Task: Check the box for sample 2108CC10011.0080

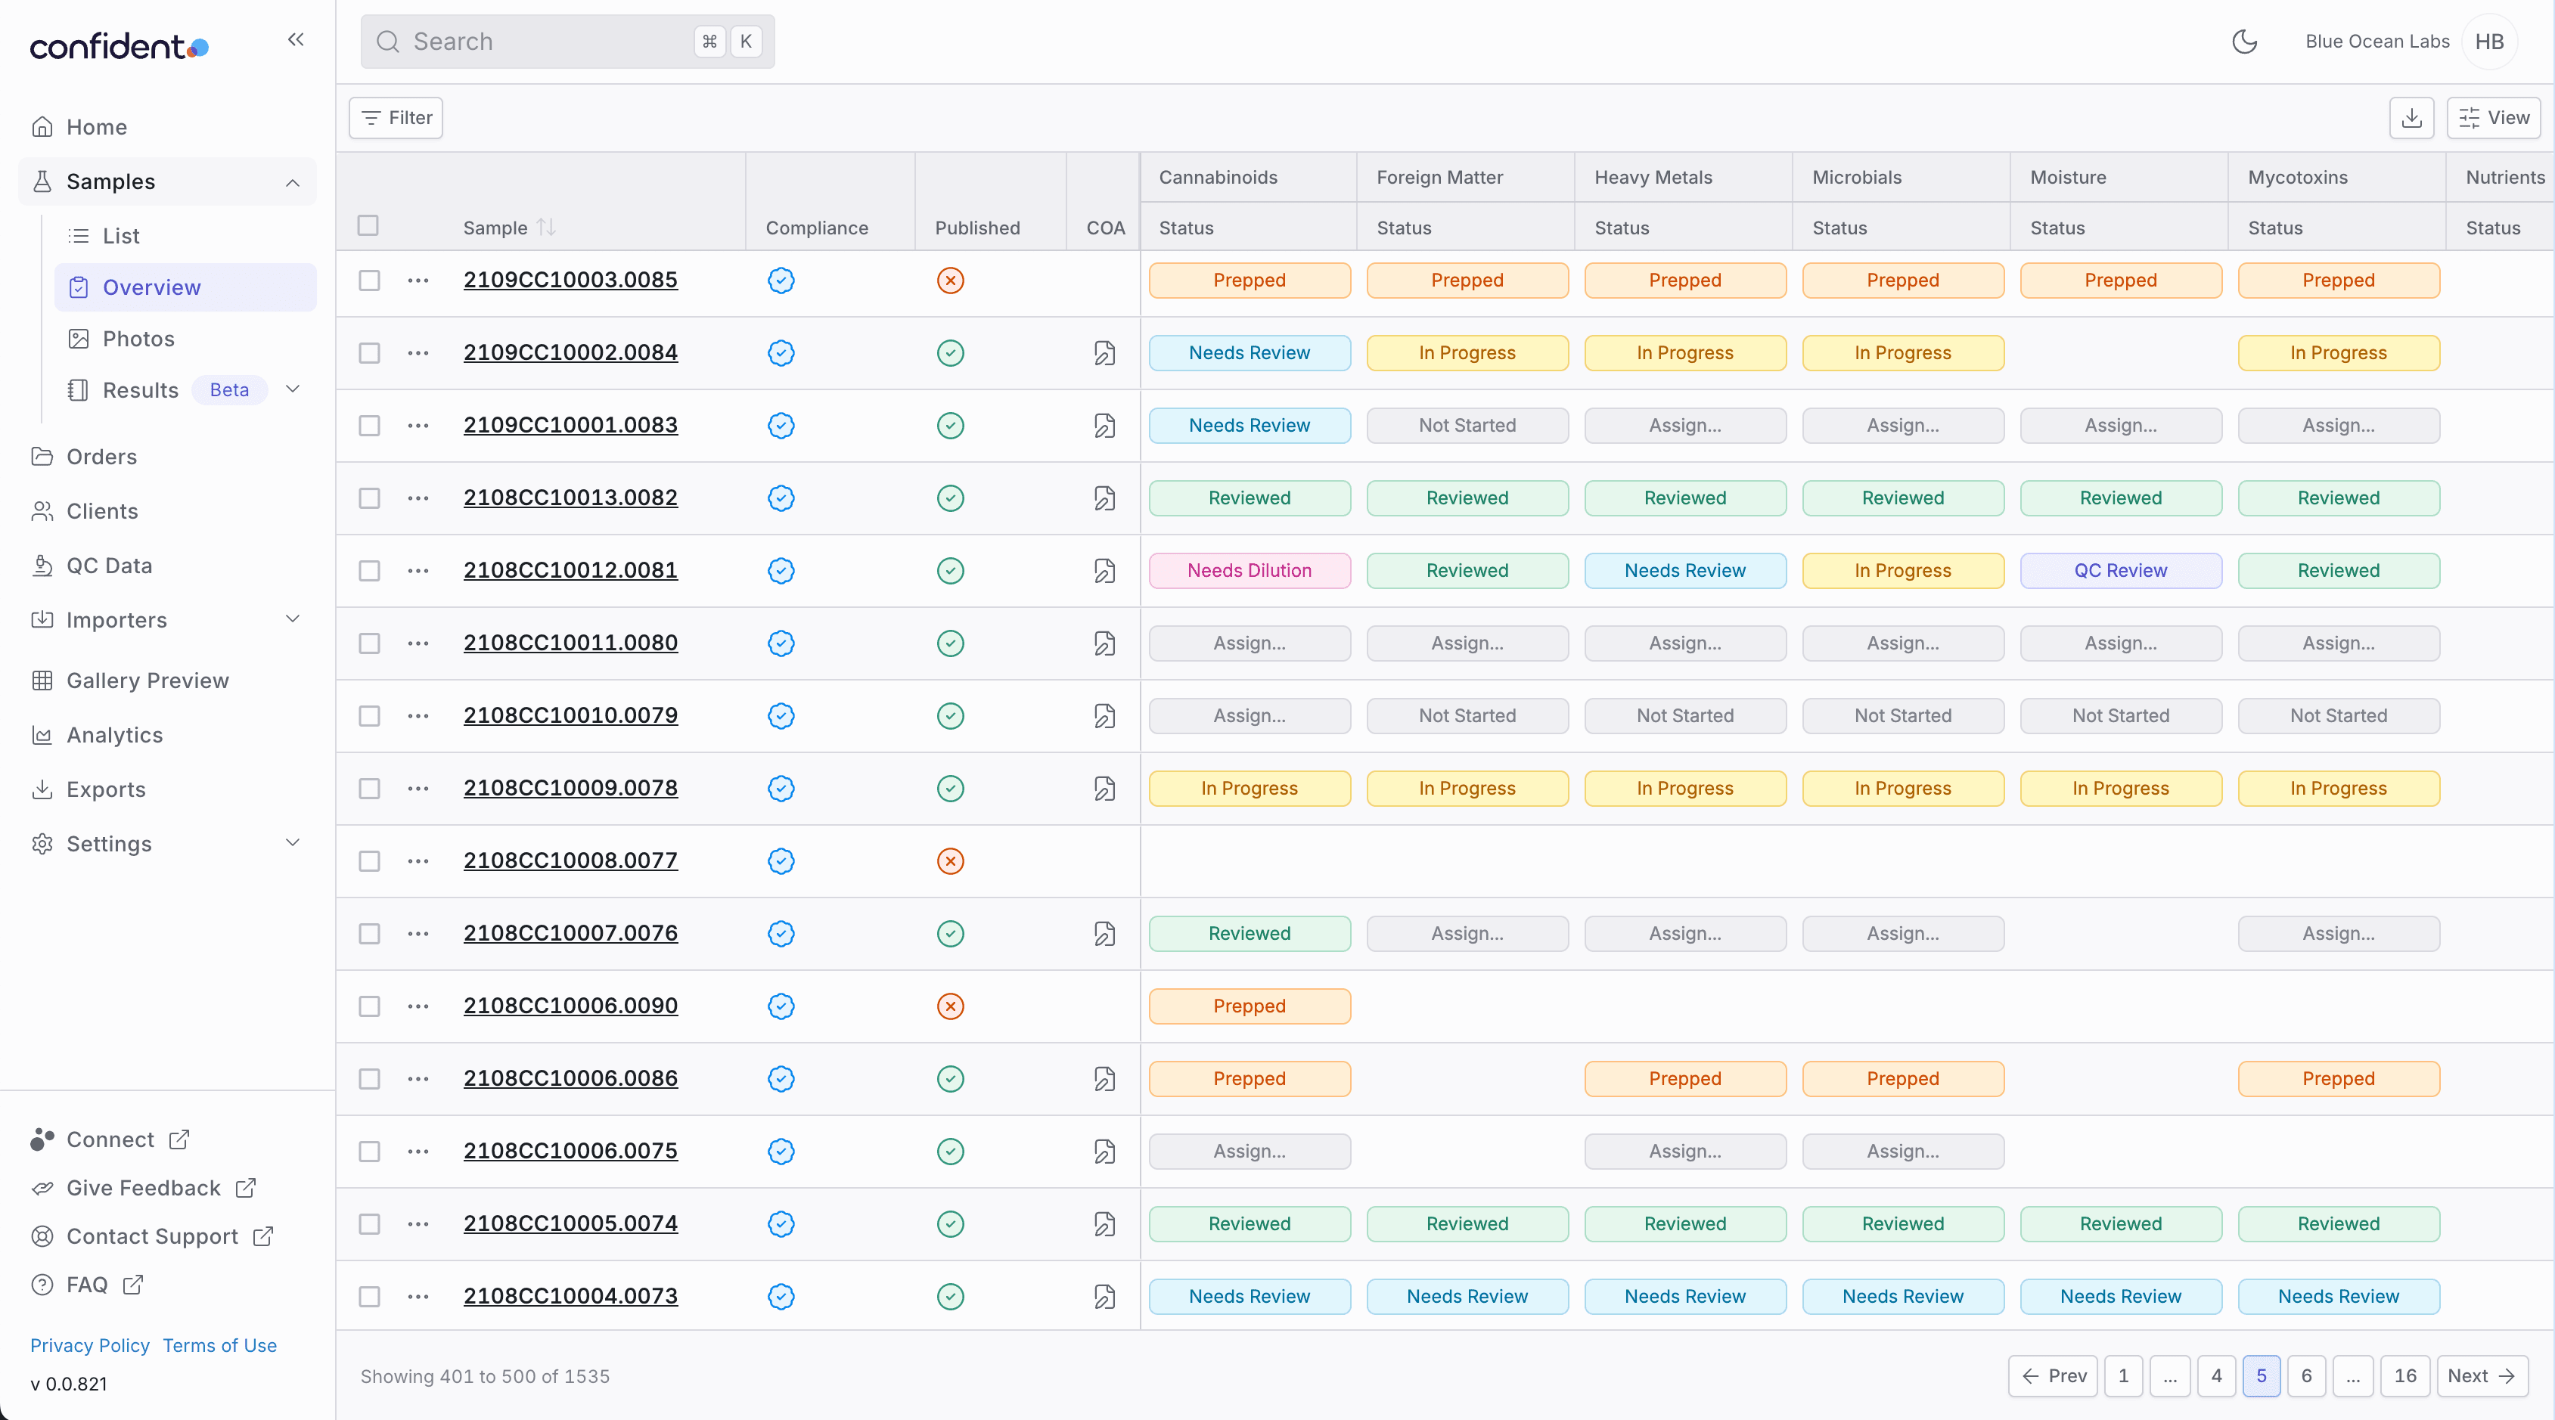Action: click(x=369, y=643)
